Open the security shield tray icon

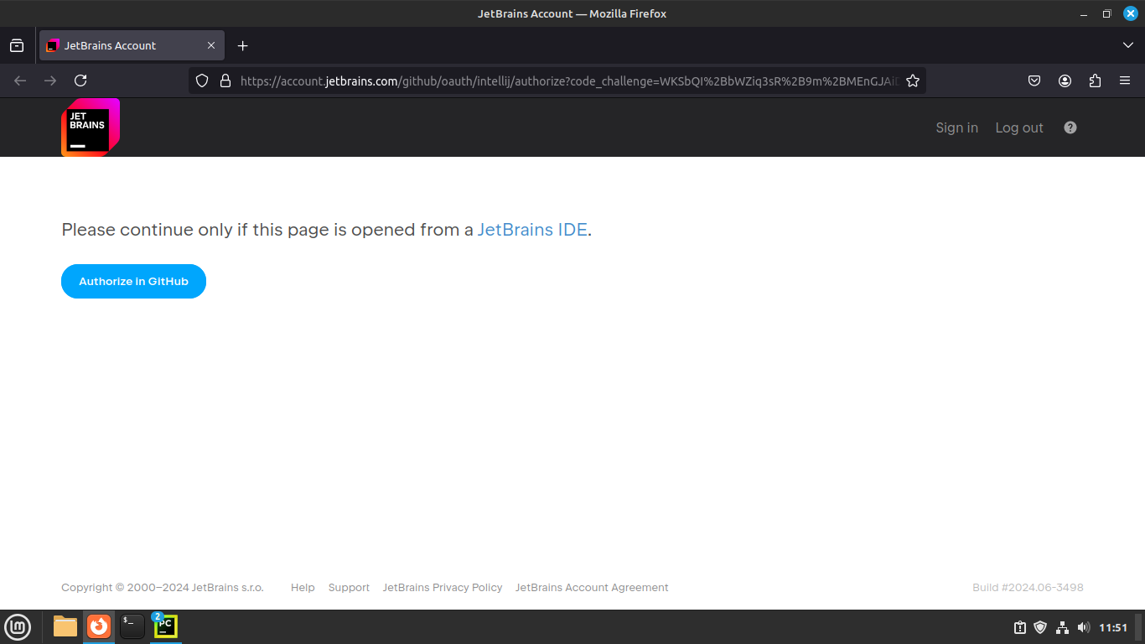pyautogui.click(x=1040, y=627)
